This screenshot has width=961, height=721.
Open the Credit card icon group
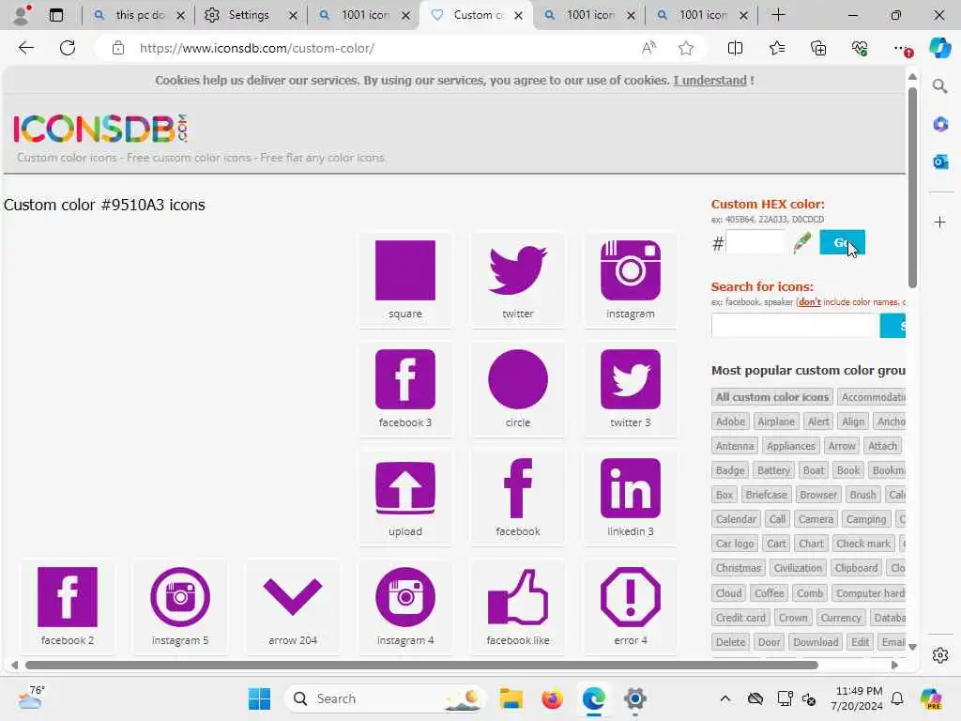point(740,618)
